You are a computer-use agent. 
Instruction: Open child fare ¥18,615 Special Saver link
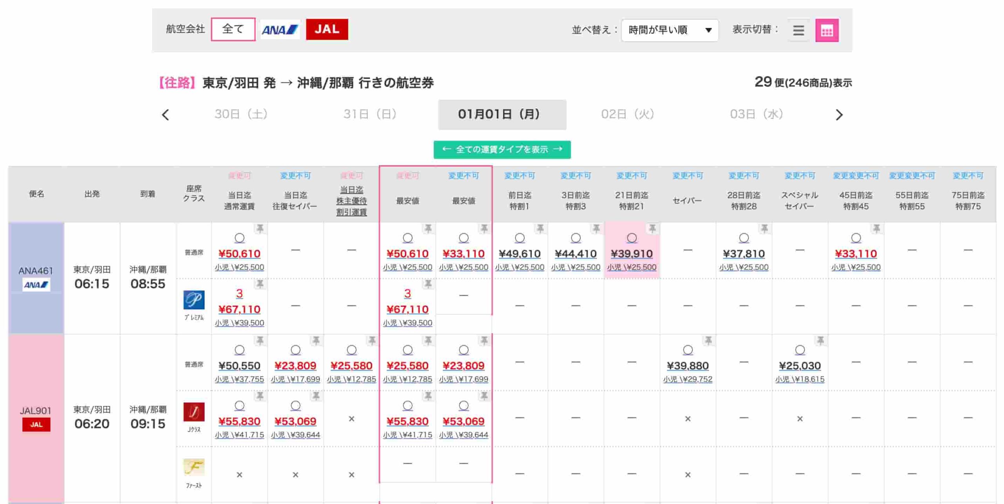click(x=800, y=379)
